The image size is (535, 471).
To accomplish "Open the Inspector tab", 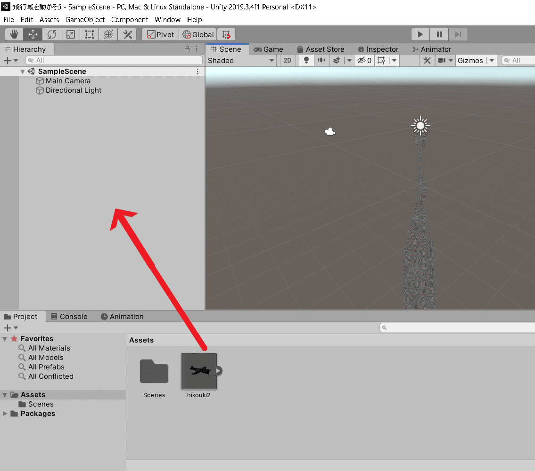I will (x=379, y=49).
